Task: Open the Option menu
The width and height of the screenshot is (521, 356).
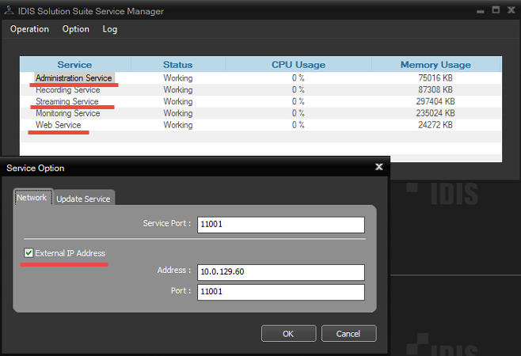Action: 76,29
